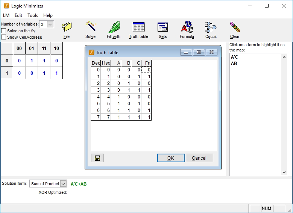Maximize the Truth Table dialog
This screenshot has height=213, width=293.
point(199,52)
